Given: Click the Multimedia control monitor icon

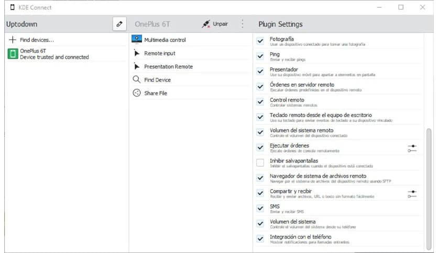Looking at the screenshot, I should (137, 39).
